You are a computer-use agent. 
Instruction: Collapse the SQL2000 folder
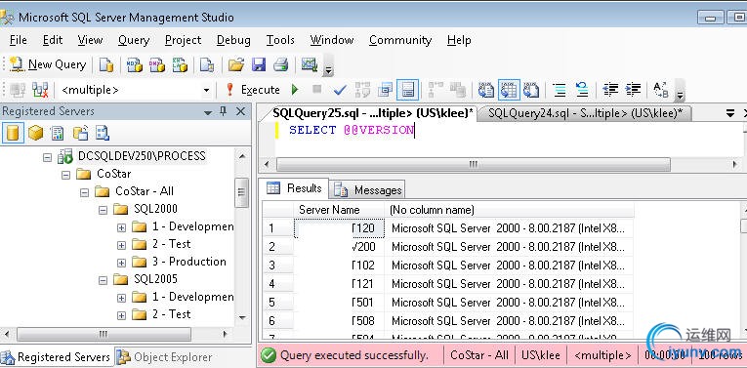click(103, 210)
